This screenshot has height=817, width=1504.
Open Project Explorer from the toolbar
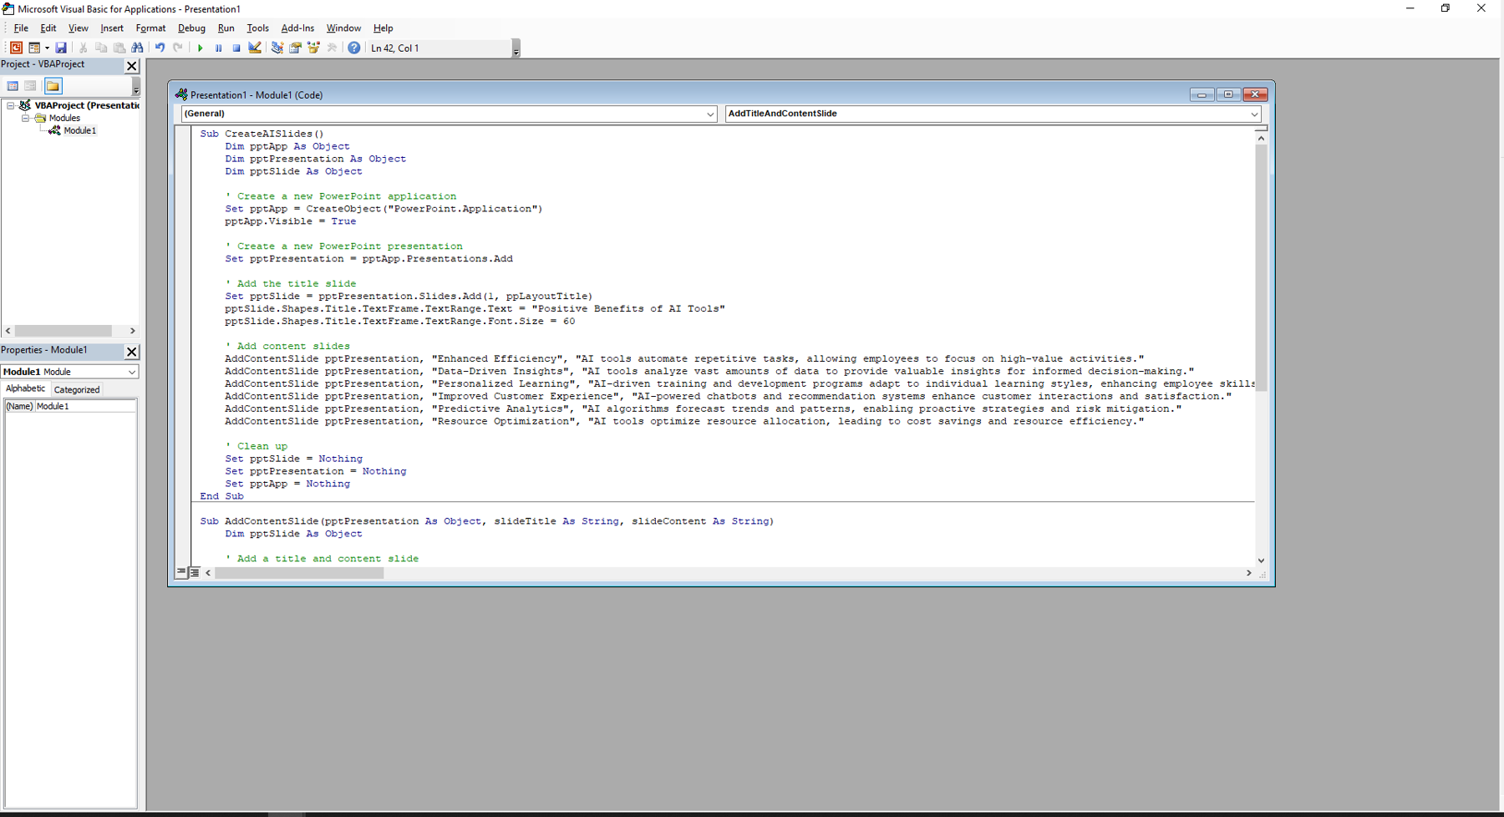(277, 48)
